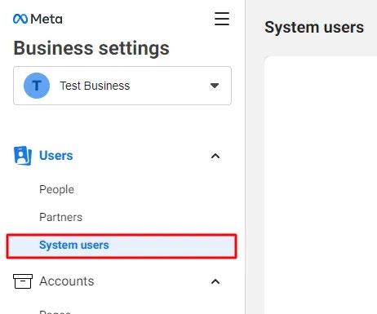
Task: Click the blue T business avatar
Action: tap(37, 86)
